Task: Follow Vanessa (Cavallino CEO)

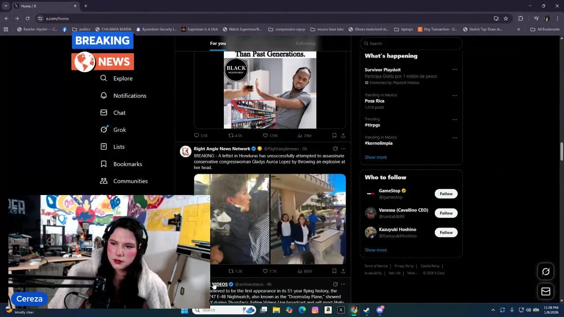Action: 446,213
